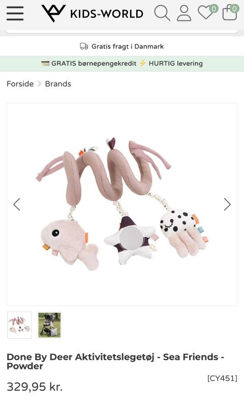Open the user account icon
The image size is (244, 407).
click(184, 13)
